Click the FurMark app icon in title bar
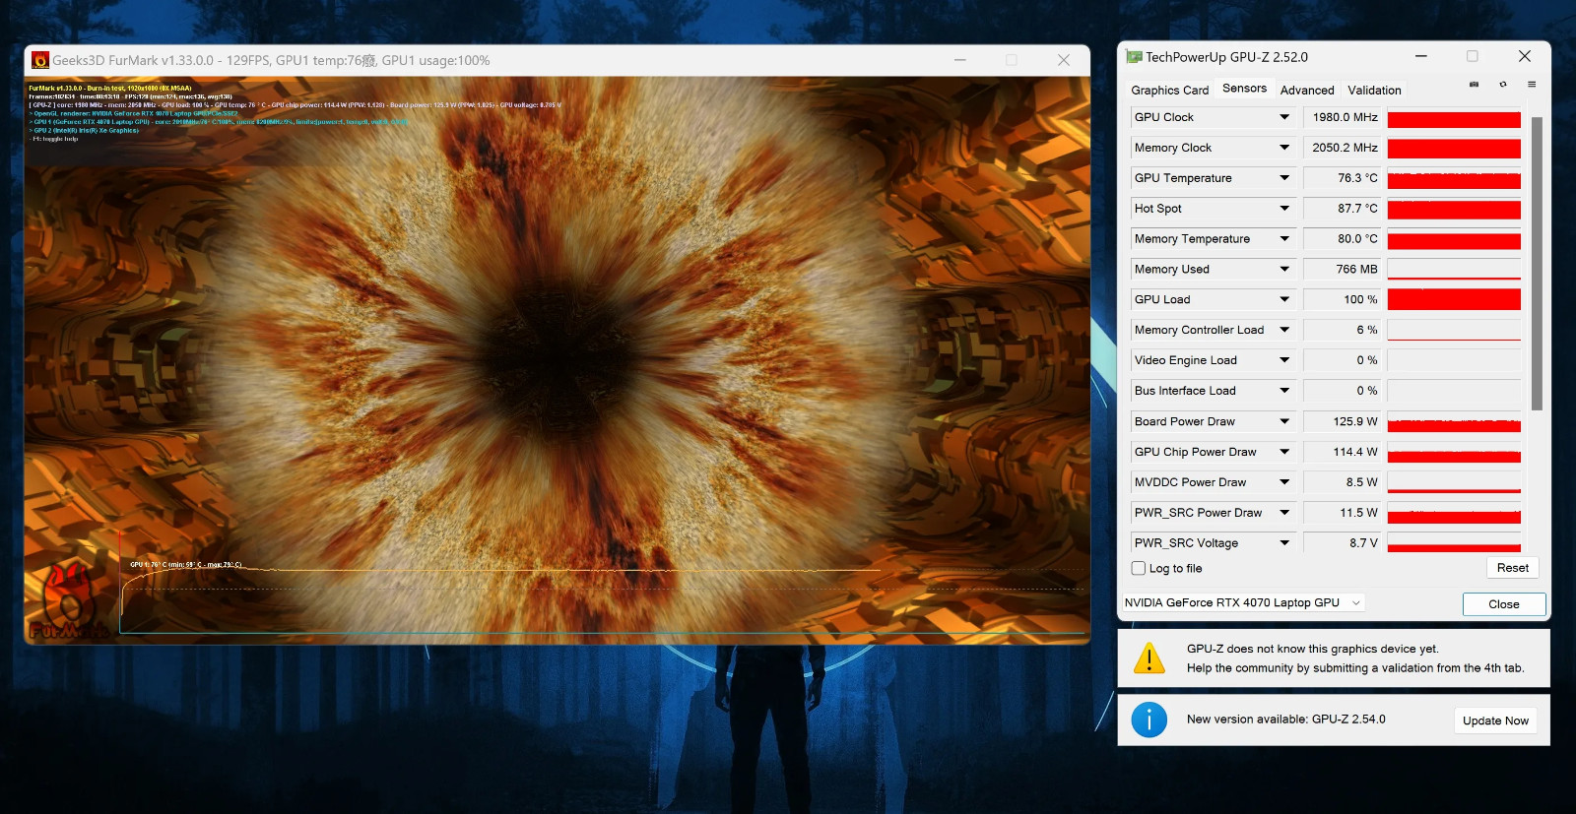Viewport: 1576px width, 814px height. pyautogui.click(x=40, y=60)
